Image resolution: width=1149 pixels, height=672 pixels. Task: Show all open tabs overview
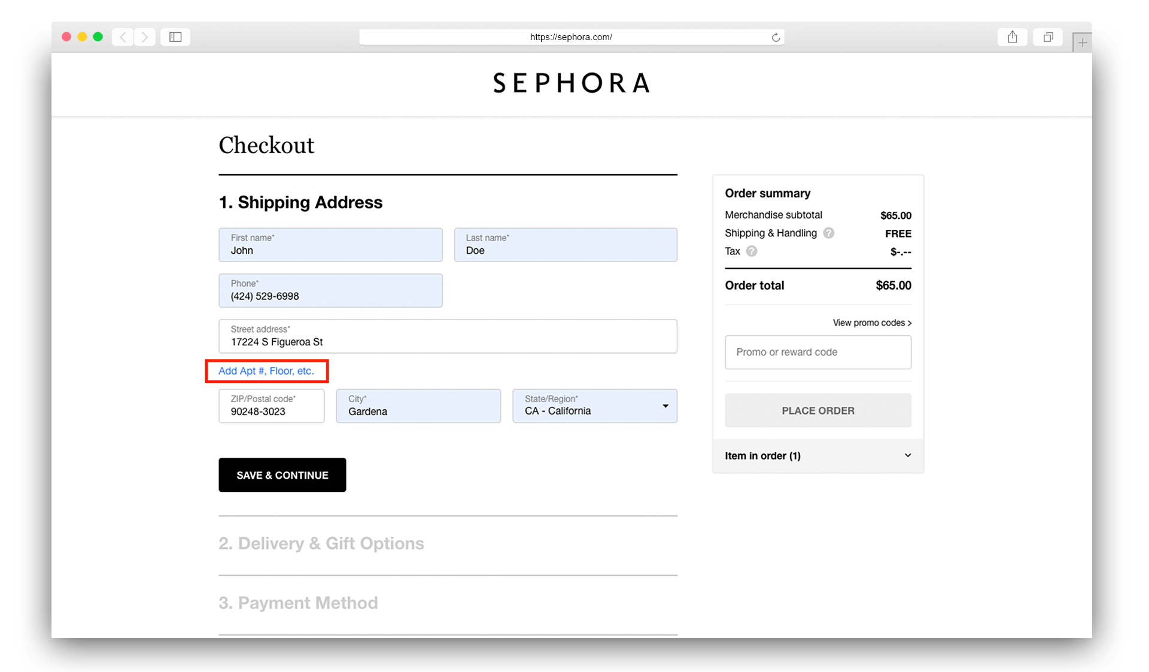coord(1047,37)
